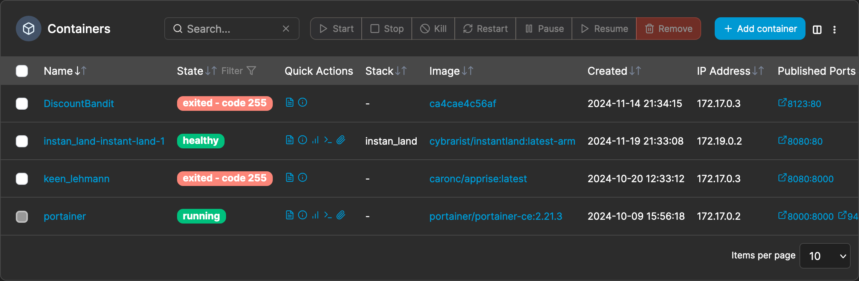Open stats icon for portainer container

pos(315,215)
